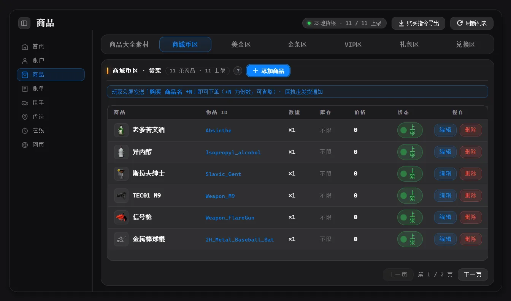Click the clock icon beside 在线
This screenshot has width=511, height=301.
[x=25, y=131]
